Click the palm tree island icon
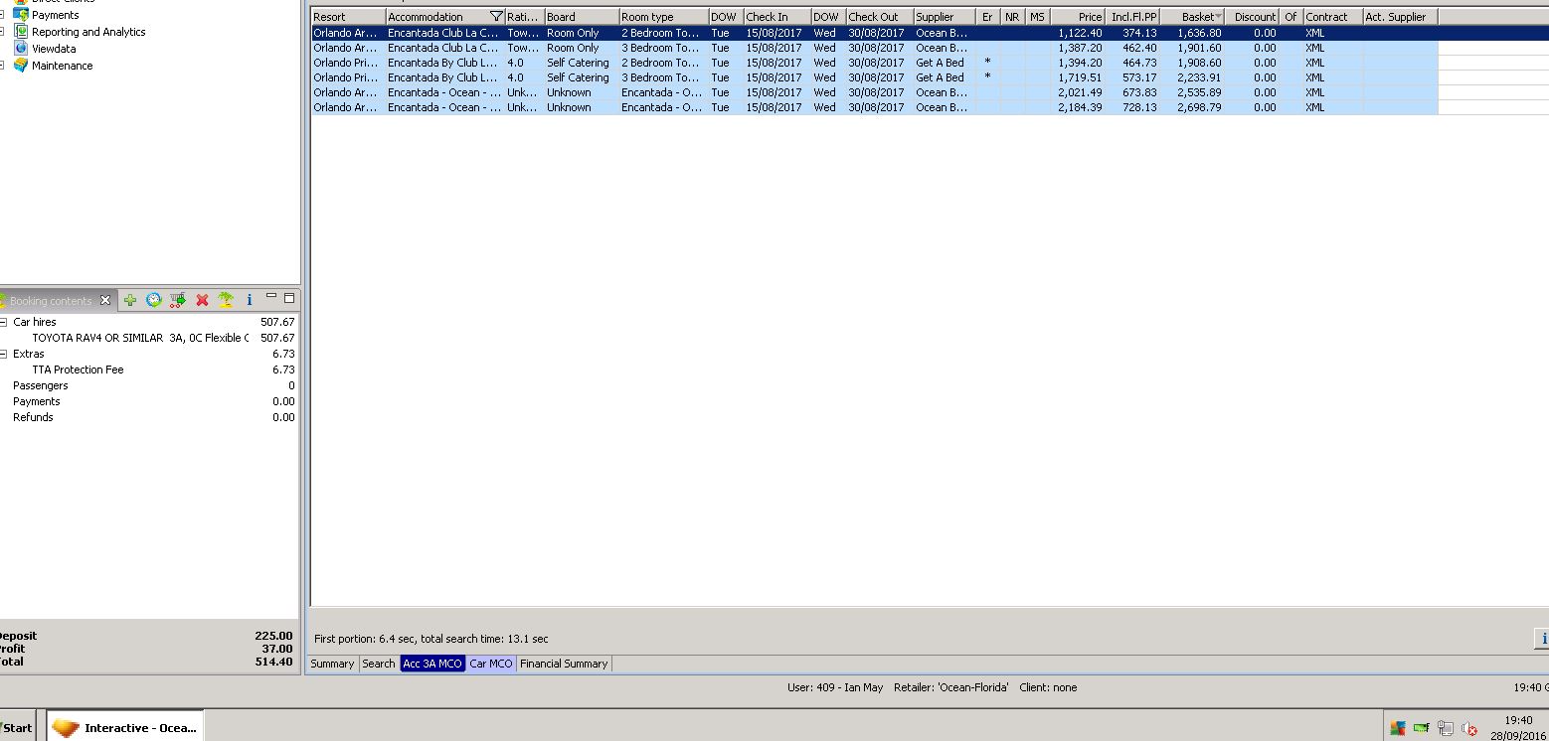The image size is (1549, 741). [226, 299]
